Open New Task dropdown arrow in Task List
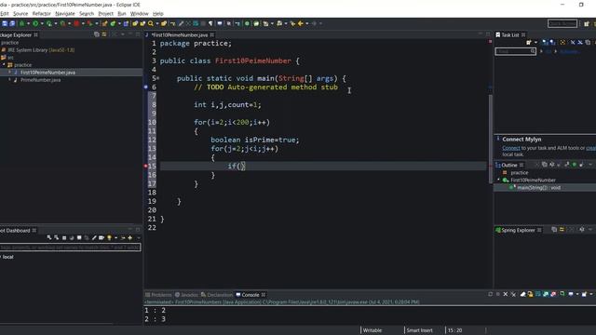 [535, 43]
